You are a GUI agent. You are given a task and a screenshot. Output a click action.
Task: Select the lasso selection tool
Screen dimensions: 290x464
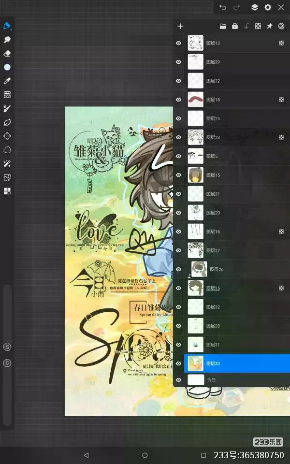pyautogui.click(x=7, y=150)
